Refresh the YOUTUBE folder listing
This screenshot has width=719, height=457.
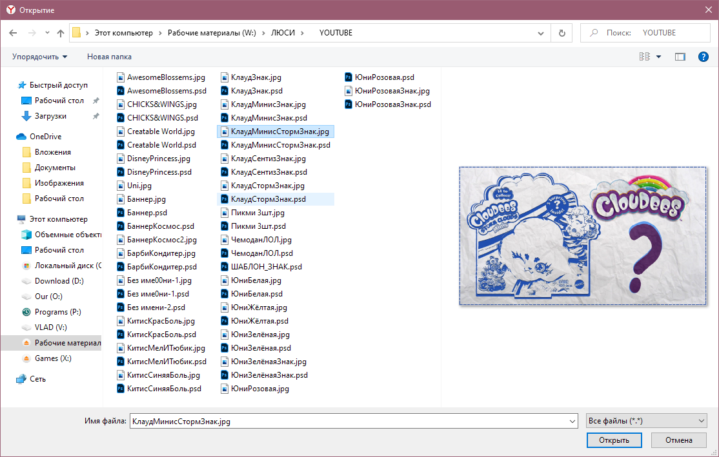(562, 33)
